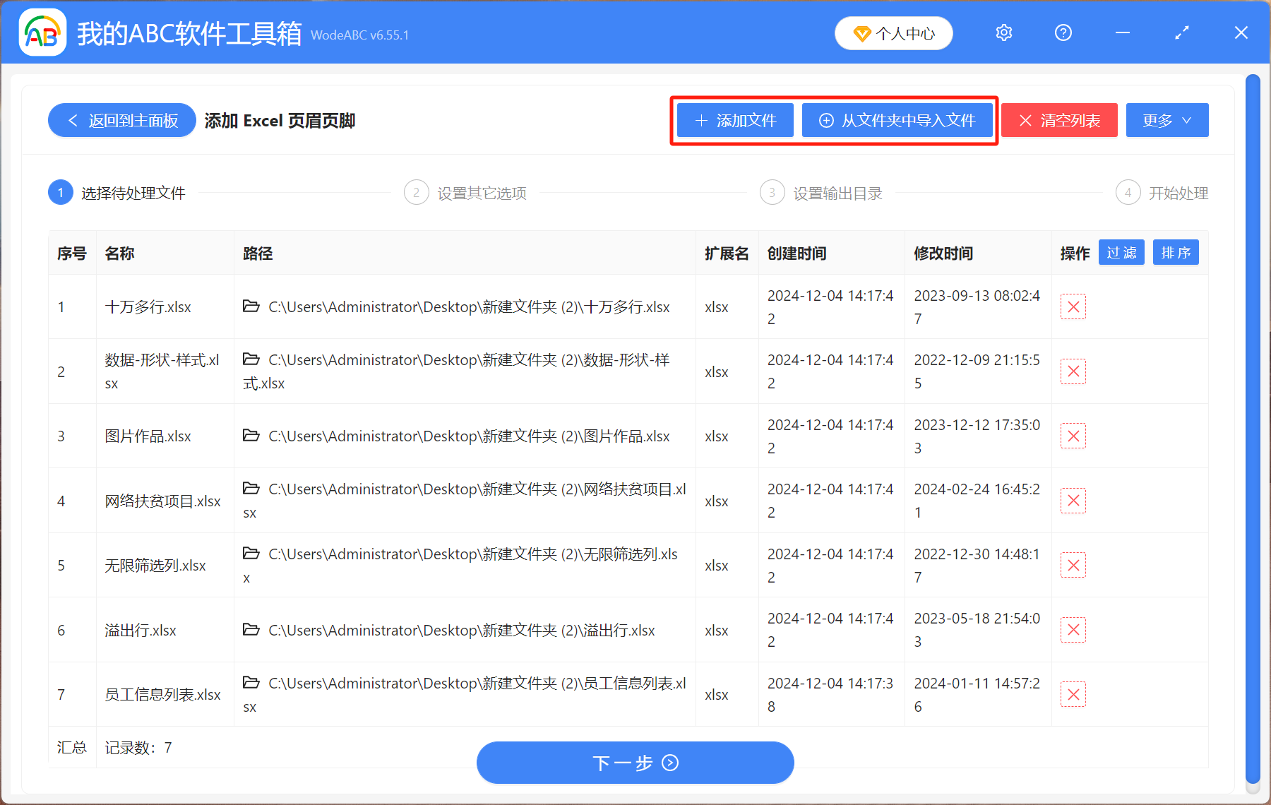The height and width of the screenshot is (805, 1271).
Task: Click the 添加文件 button
Action: coord(734,120)
